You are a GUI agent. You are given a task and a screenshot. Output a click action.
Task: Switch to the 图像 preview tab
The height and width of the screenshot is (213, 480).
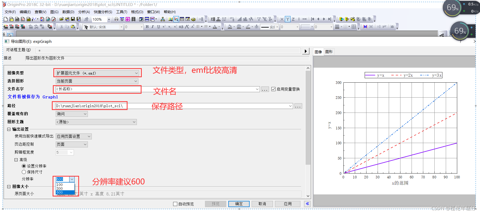coord(318,52)
